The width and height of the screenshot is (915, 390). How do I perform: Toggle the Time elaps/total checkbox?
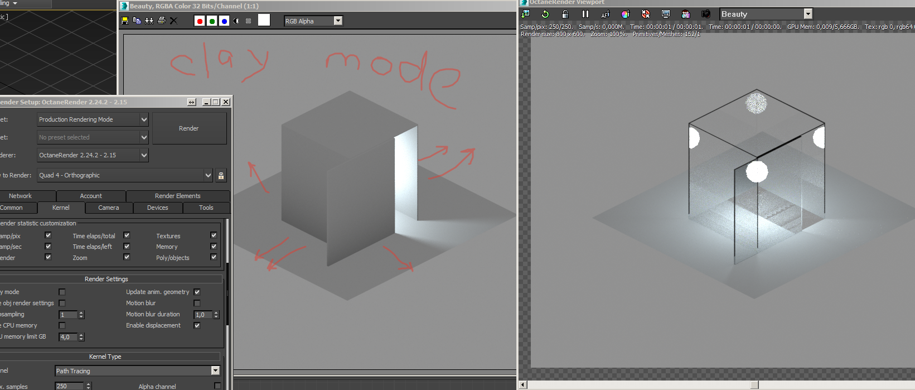pos(127,235)
